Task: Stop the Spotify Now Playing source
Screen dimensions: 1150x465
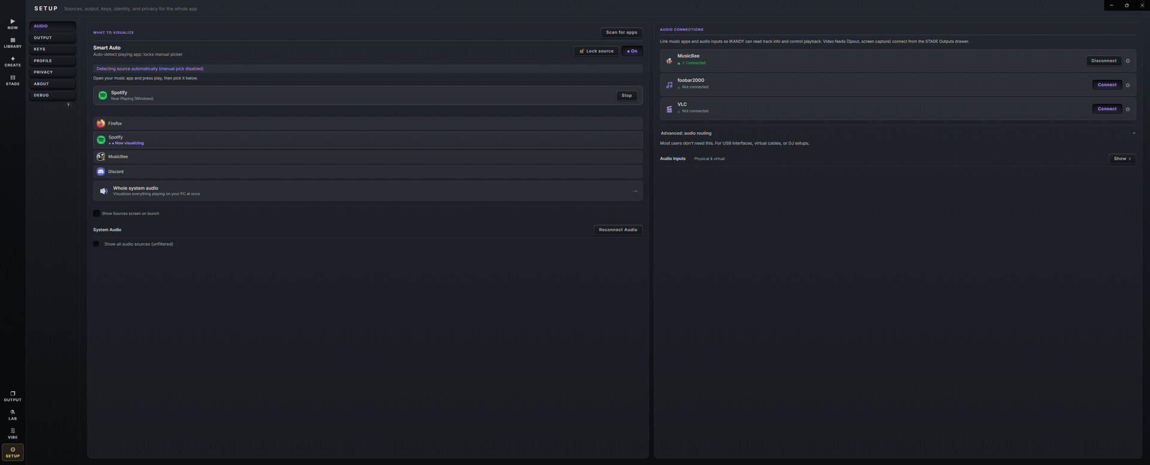Action: pyautogui.click(x=627, y=96)
